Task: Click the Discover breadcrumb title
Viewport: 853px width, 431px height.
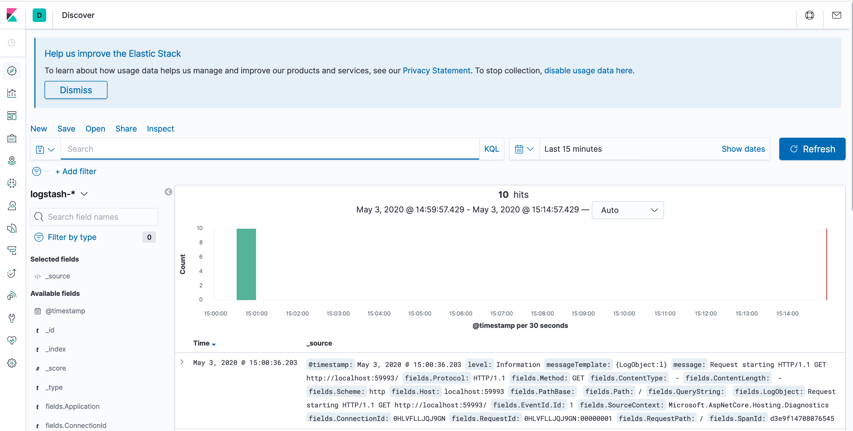Action: (x=78, y=15)
